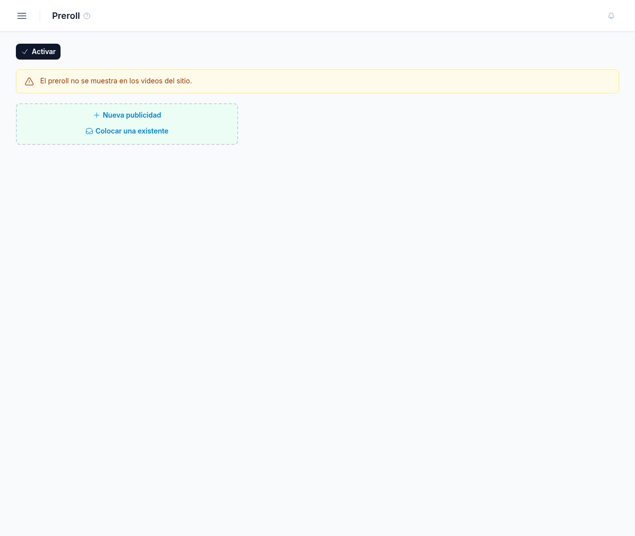Viewport: 635px width, 536px height.
Task: Click the Preroll page title
Action: pyautogui.click(x=66, y=16)
